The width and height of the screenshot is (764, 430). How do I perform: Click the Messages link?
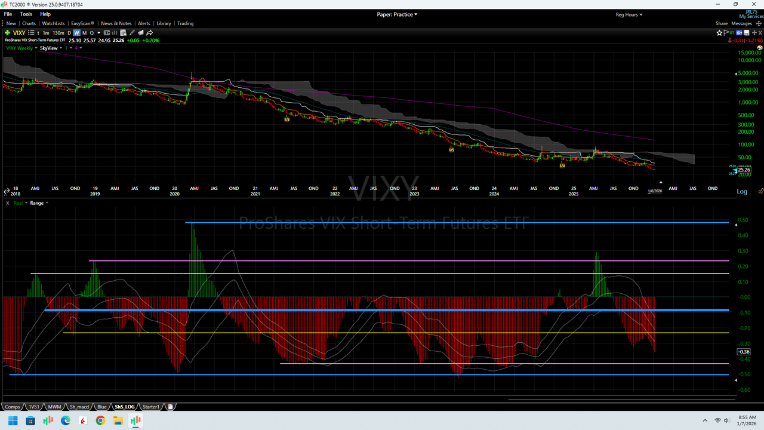click(741, 23)
